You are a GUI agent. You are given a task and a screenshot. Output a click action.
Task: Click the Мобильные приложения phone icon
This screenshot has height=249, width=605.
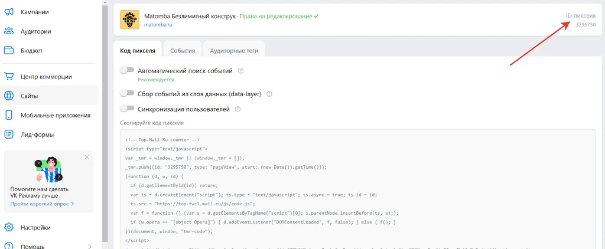pyautogui.click(x=9, y=115)
